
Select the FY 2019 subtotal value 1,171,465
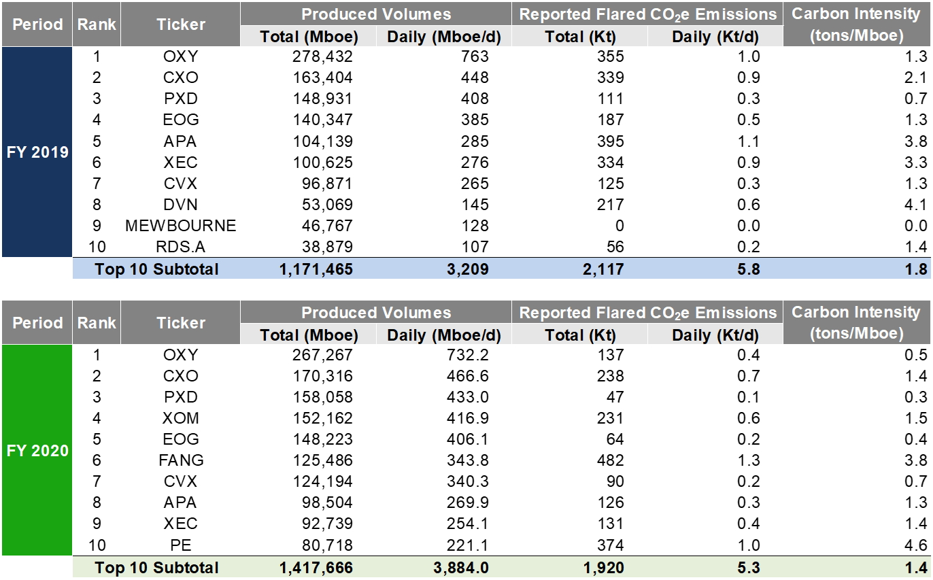316,269
